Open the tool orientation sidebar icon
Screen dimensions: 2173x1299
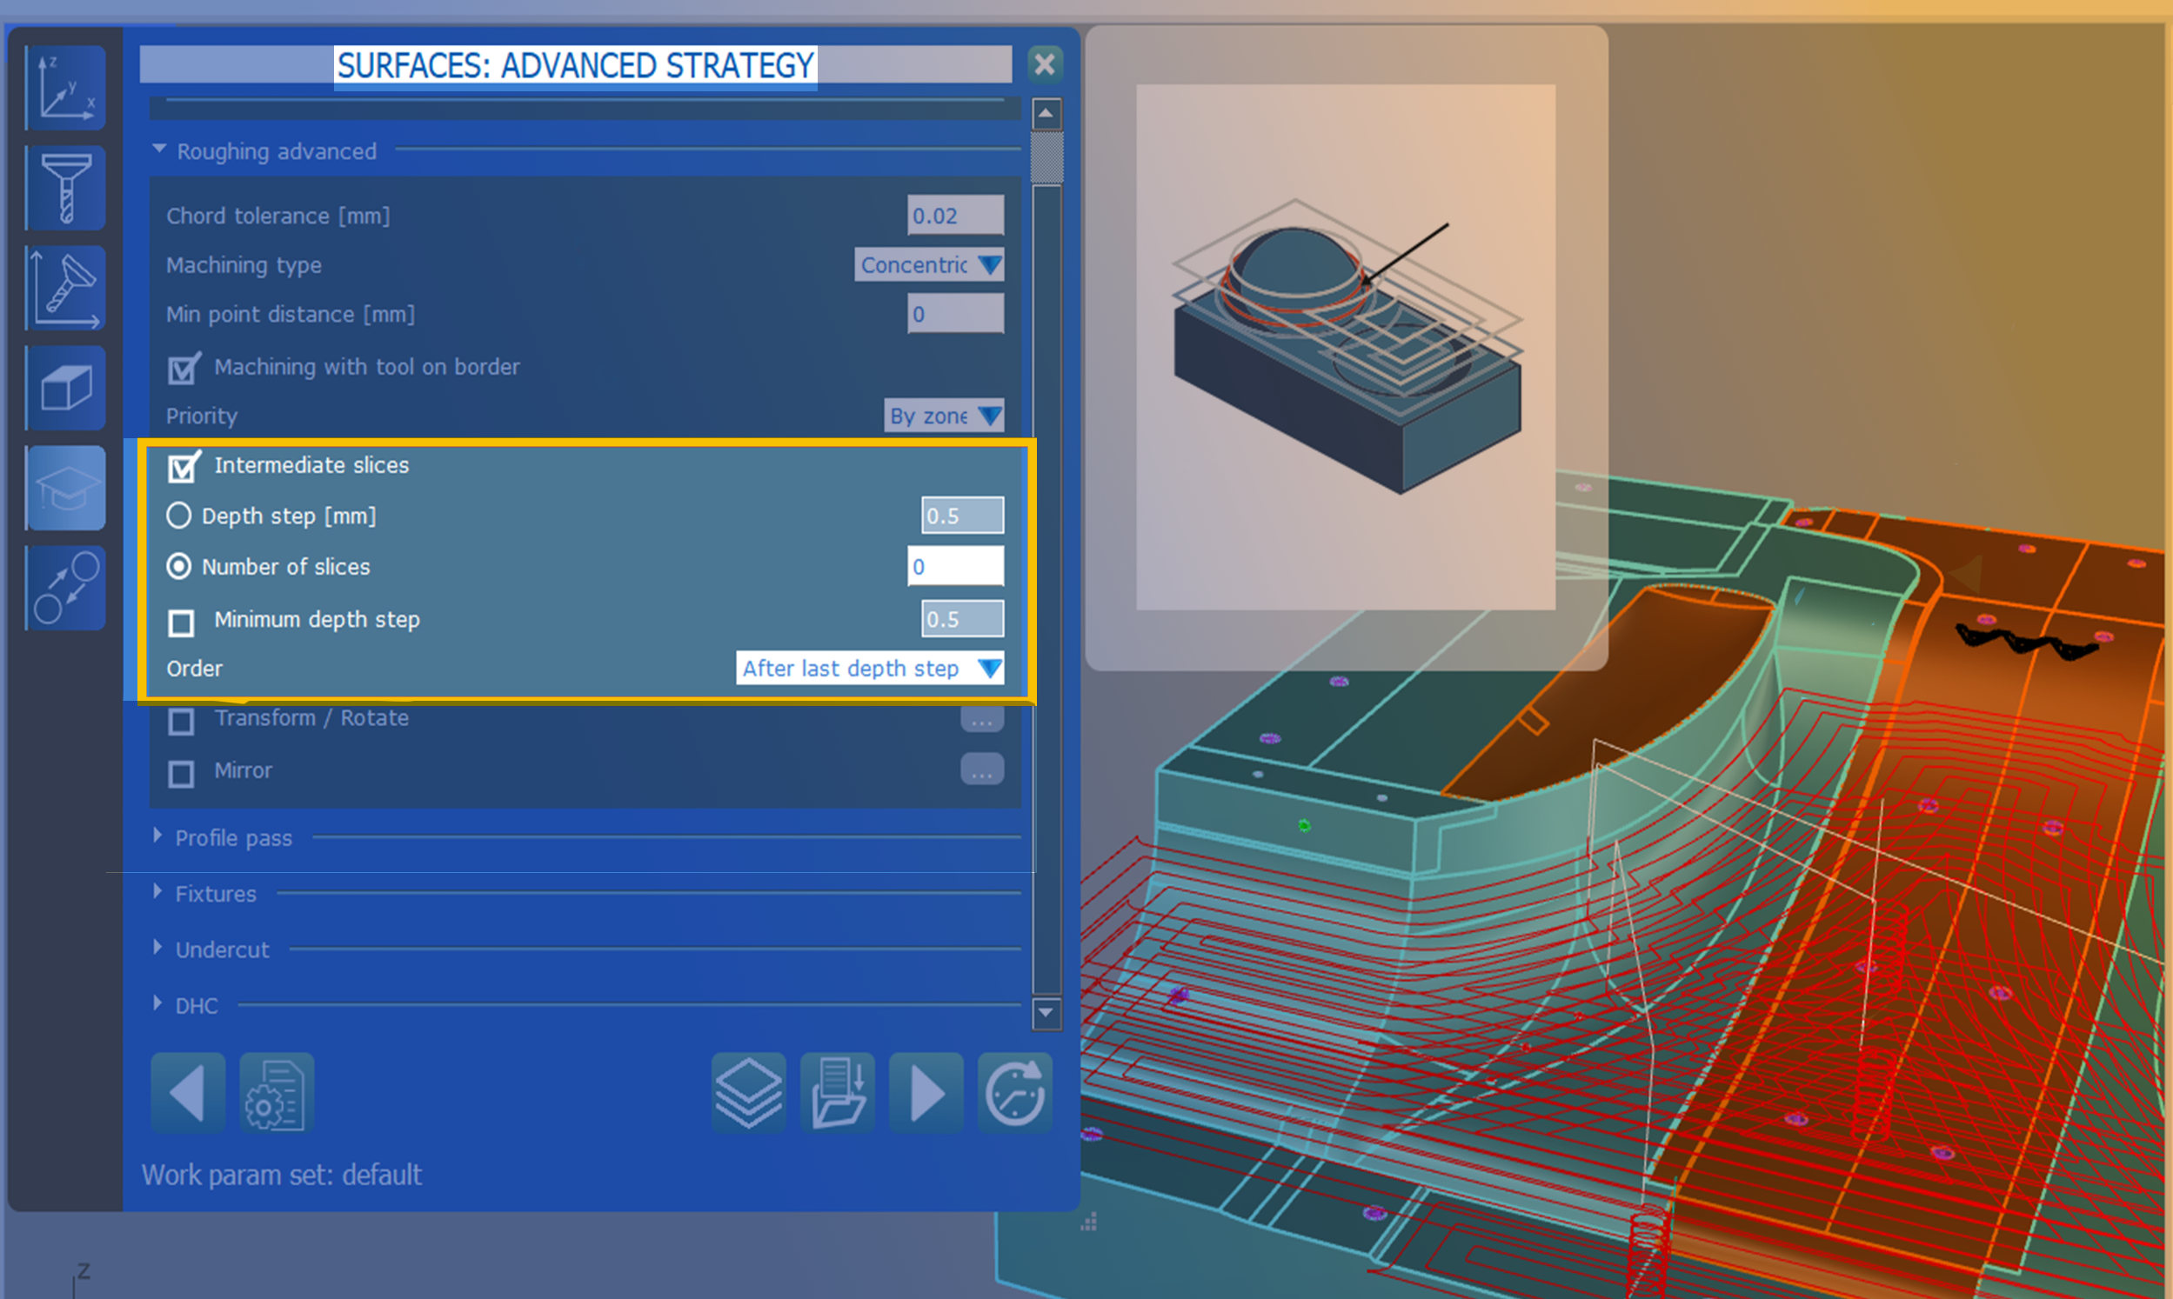(65, 288)
